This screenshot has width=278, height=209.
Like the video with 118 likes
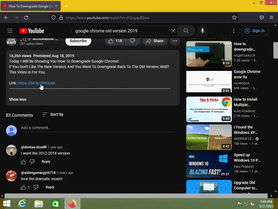[x=115, y=41]
